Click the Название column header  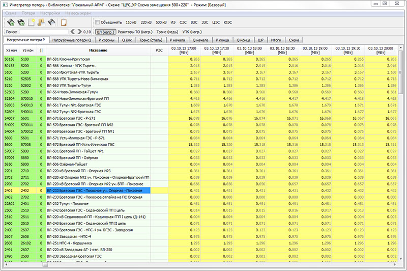98,50
